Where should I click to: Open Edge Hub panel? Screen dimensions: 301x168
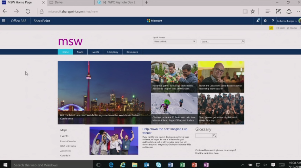point(268,11)
